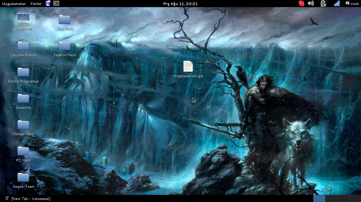Click the red notification icon in top panel
Viewport: 361px width, 202px height.
[301, 3]
